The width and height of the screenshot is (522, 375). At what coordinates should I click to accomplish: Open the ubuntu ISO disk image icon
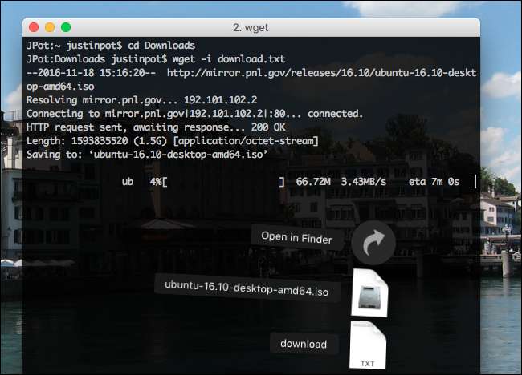(369, 292)
